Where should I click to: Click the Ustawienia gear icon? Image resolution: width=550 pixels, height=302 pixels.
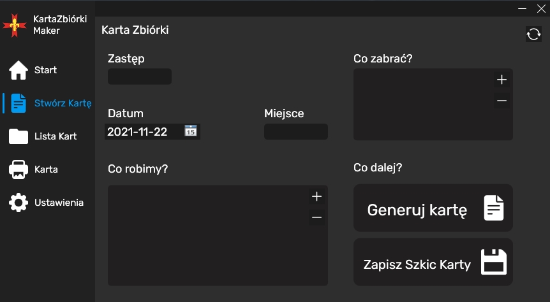(x=19, y=203)
